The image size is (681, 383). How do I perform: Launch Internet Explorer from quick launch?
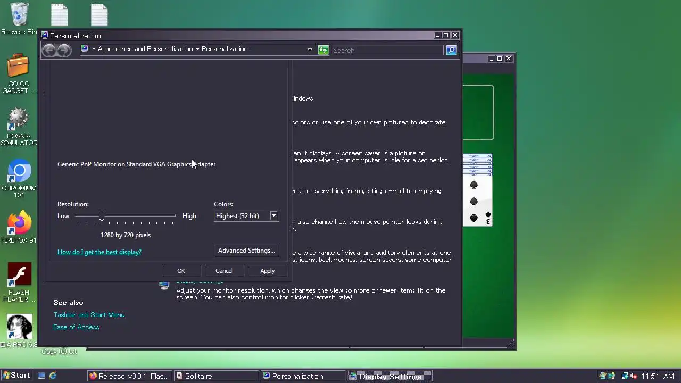[53, 376]
